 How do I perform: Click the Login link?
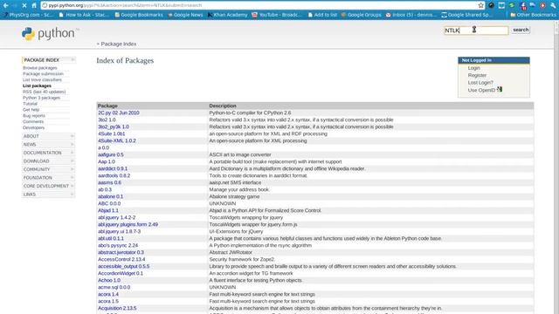[473, 68]
